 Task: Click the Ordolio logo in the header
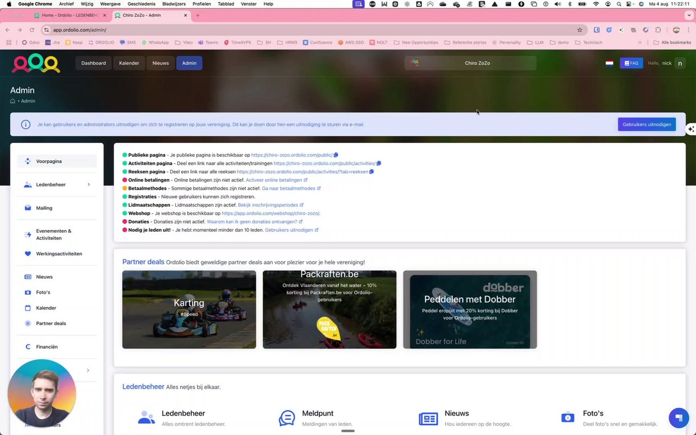[x=36, y=63]
